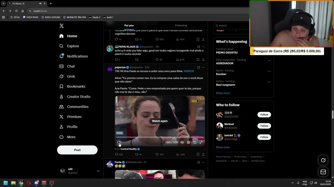The width and height of the screenshot is (334, 187).
Task: Follow Meikod account
Action: (264, 126)
